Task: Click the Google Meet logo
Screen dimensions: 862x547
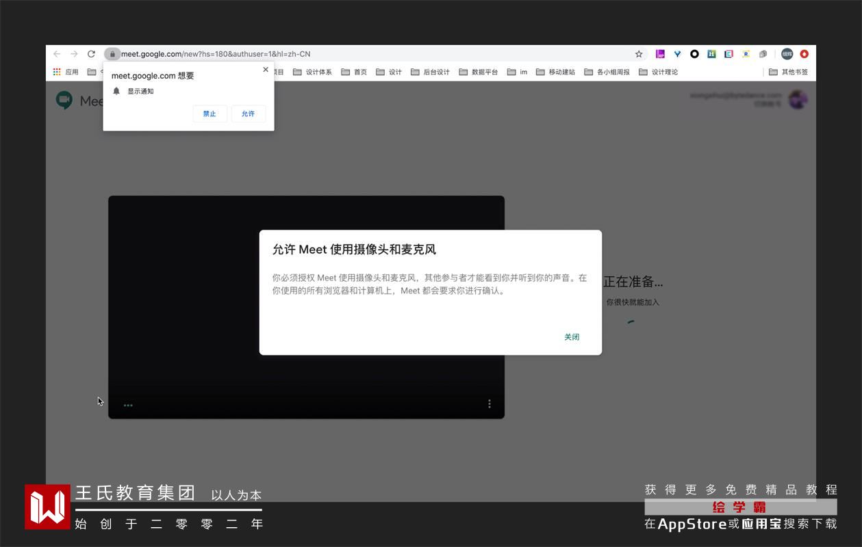Action: click(64, 101)
